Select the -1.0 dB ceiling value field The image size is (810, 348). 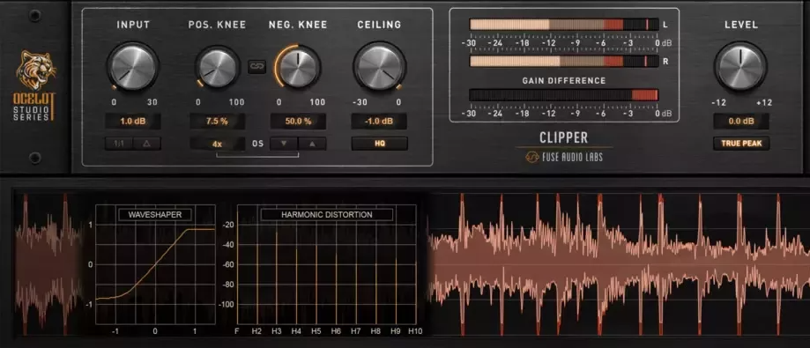379,122
